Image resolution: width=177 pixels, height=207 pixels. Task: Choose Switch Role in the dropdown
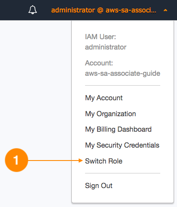(x=104, y=161)
